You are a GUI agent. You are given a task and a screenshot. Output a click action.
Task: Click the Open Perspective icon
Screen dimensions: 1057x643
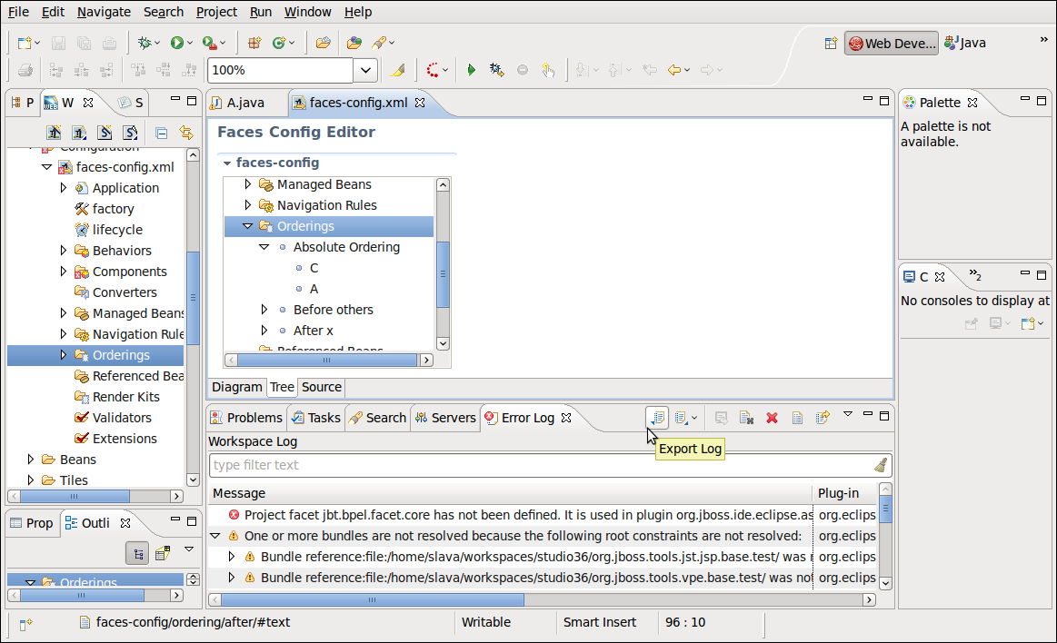coord(831,43)
